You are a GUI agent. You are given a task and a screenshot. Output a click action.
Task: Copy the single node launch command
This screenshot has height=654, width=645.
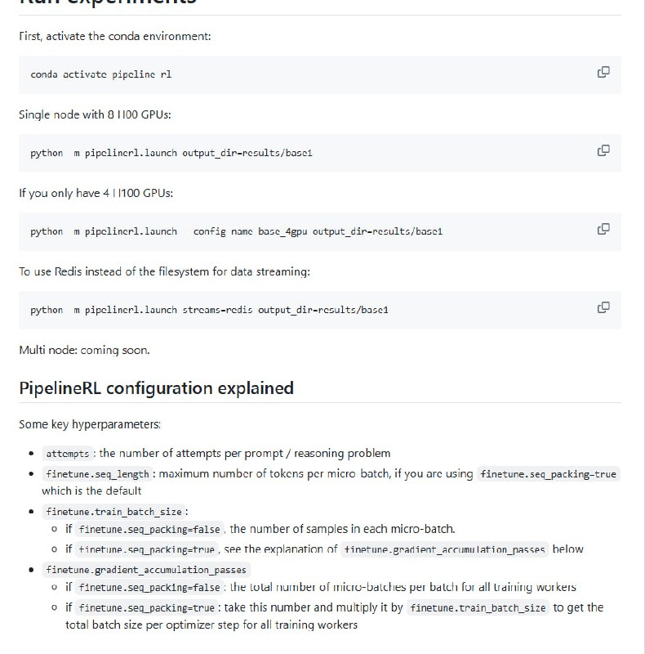(603, 150)
